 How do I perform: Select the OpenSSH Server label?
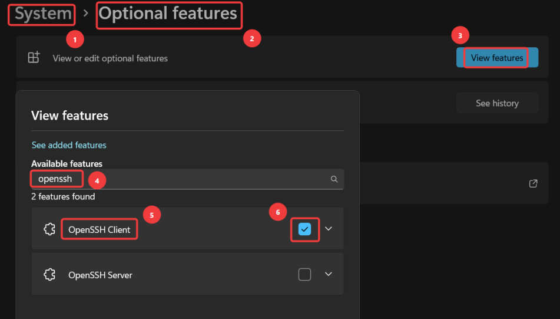[x=100, y=275]
